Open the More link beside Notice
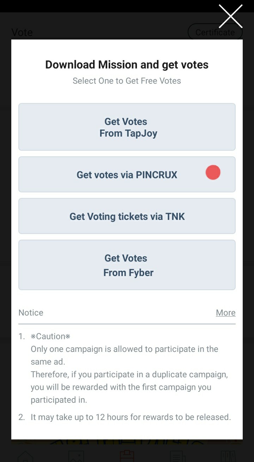The height and width of the screenshot is (462, 254). [225, 313]
